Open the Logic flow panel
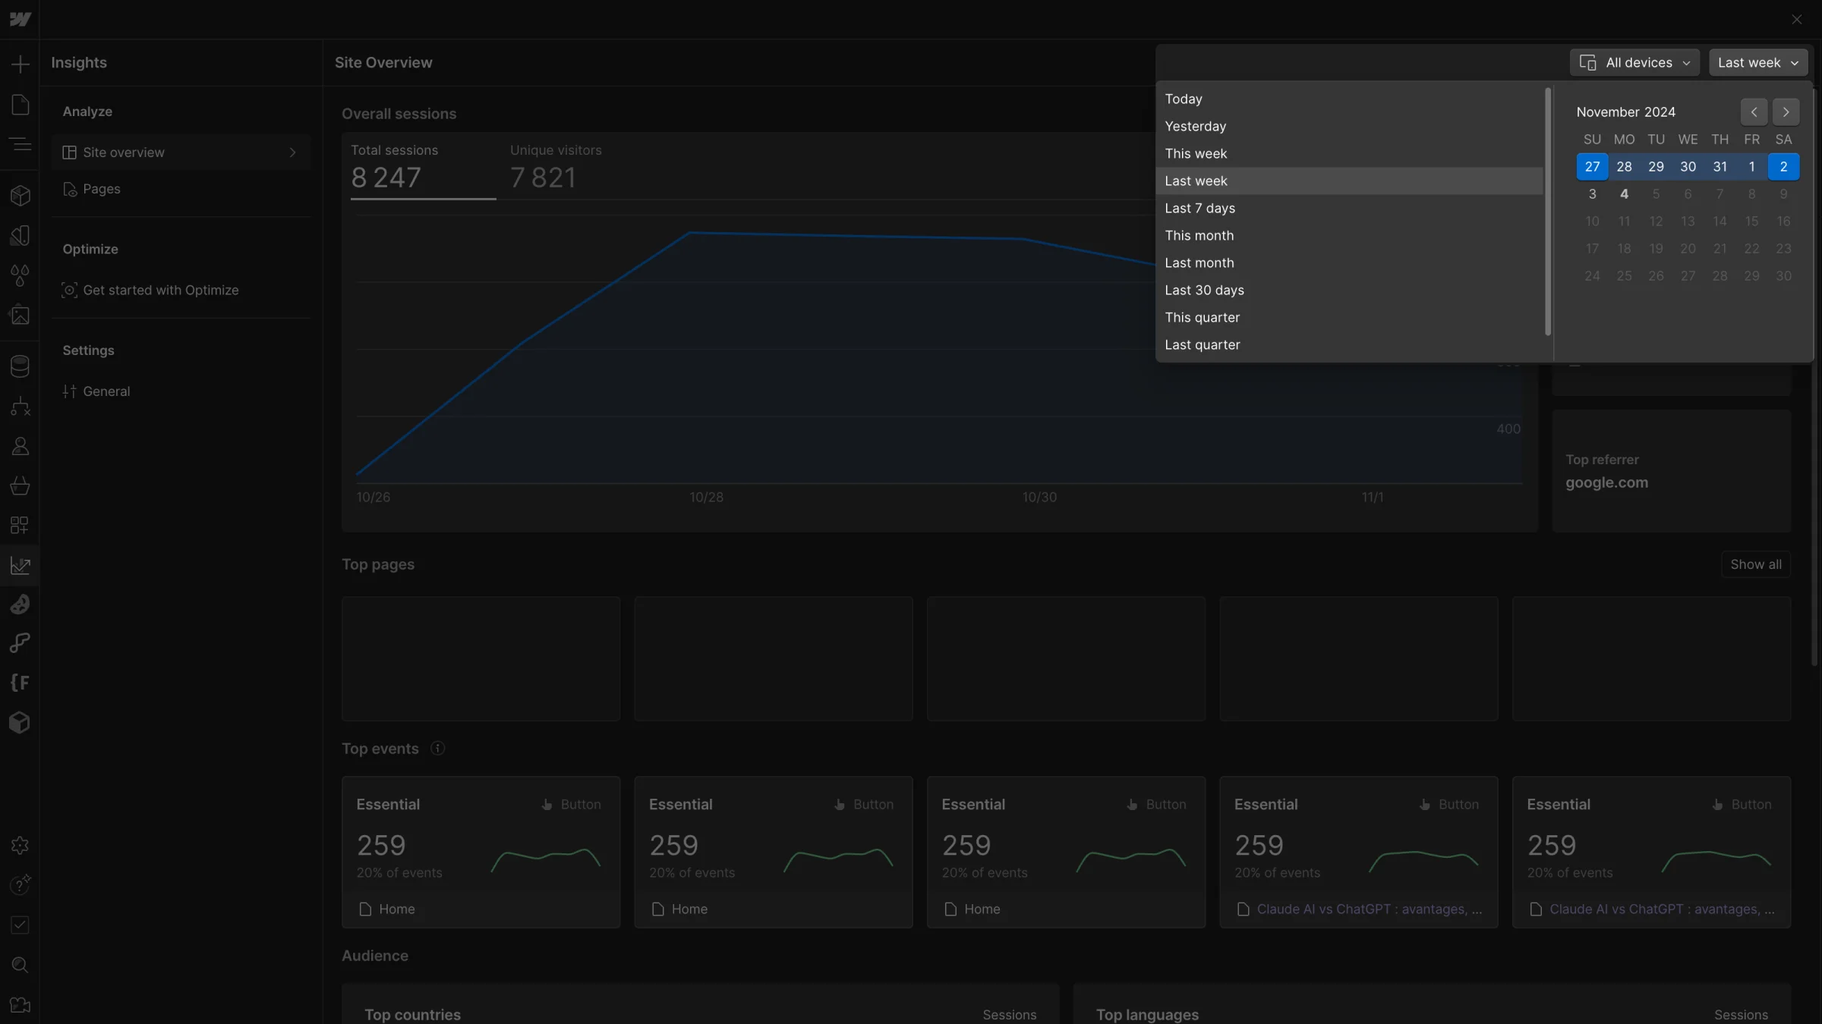The width and height of the screenshot is (1822, 1024). pos(20,407)
